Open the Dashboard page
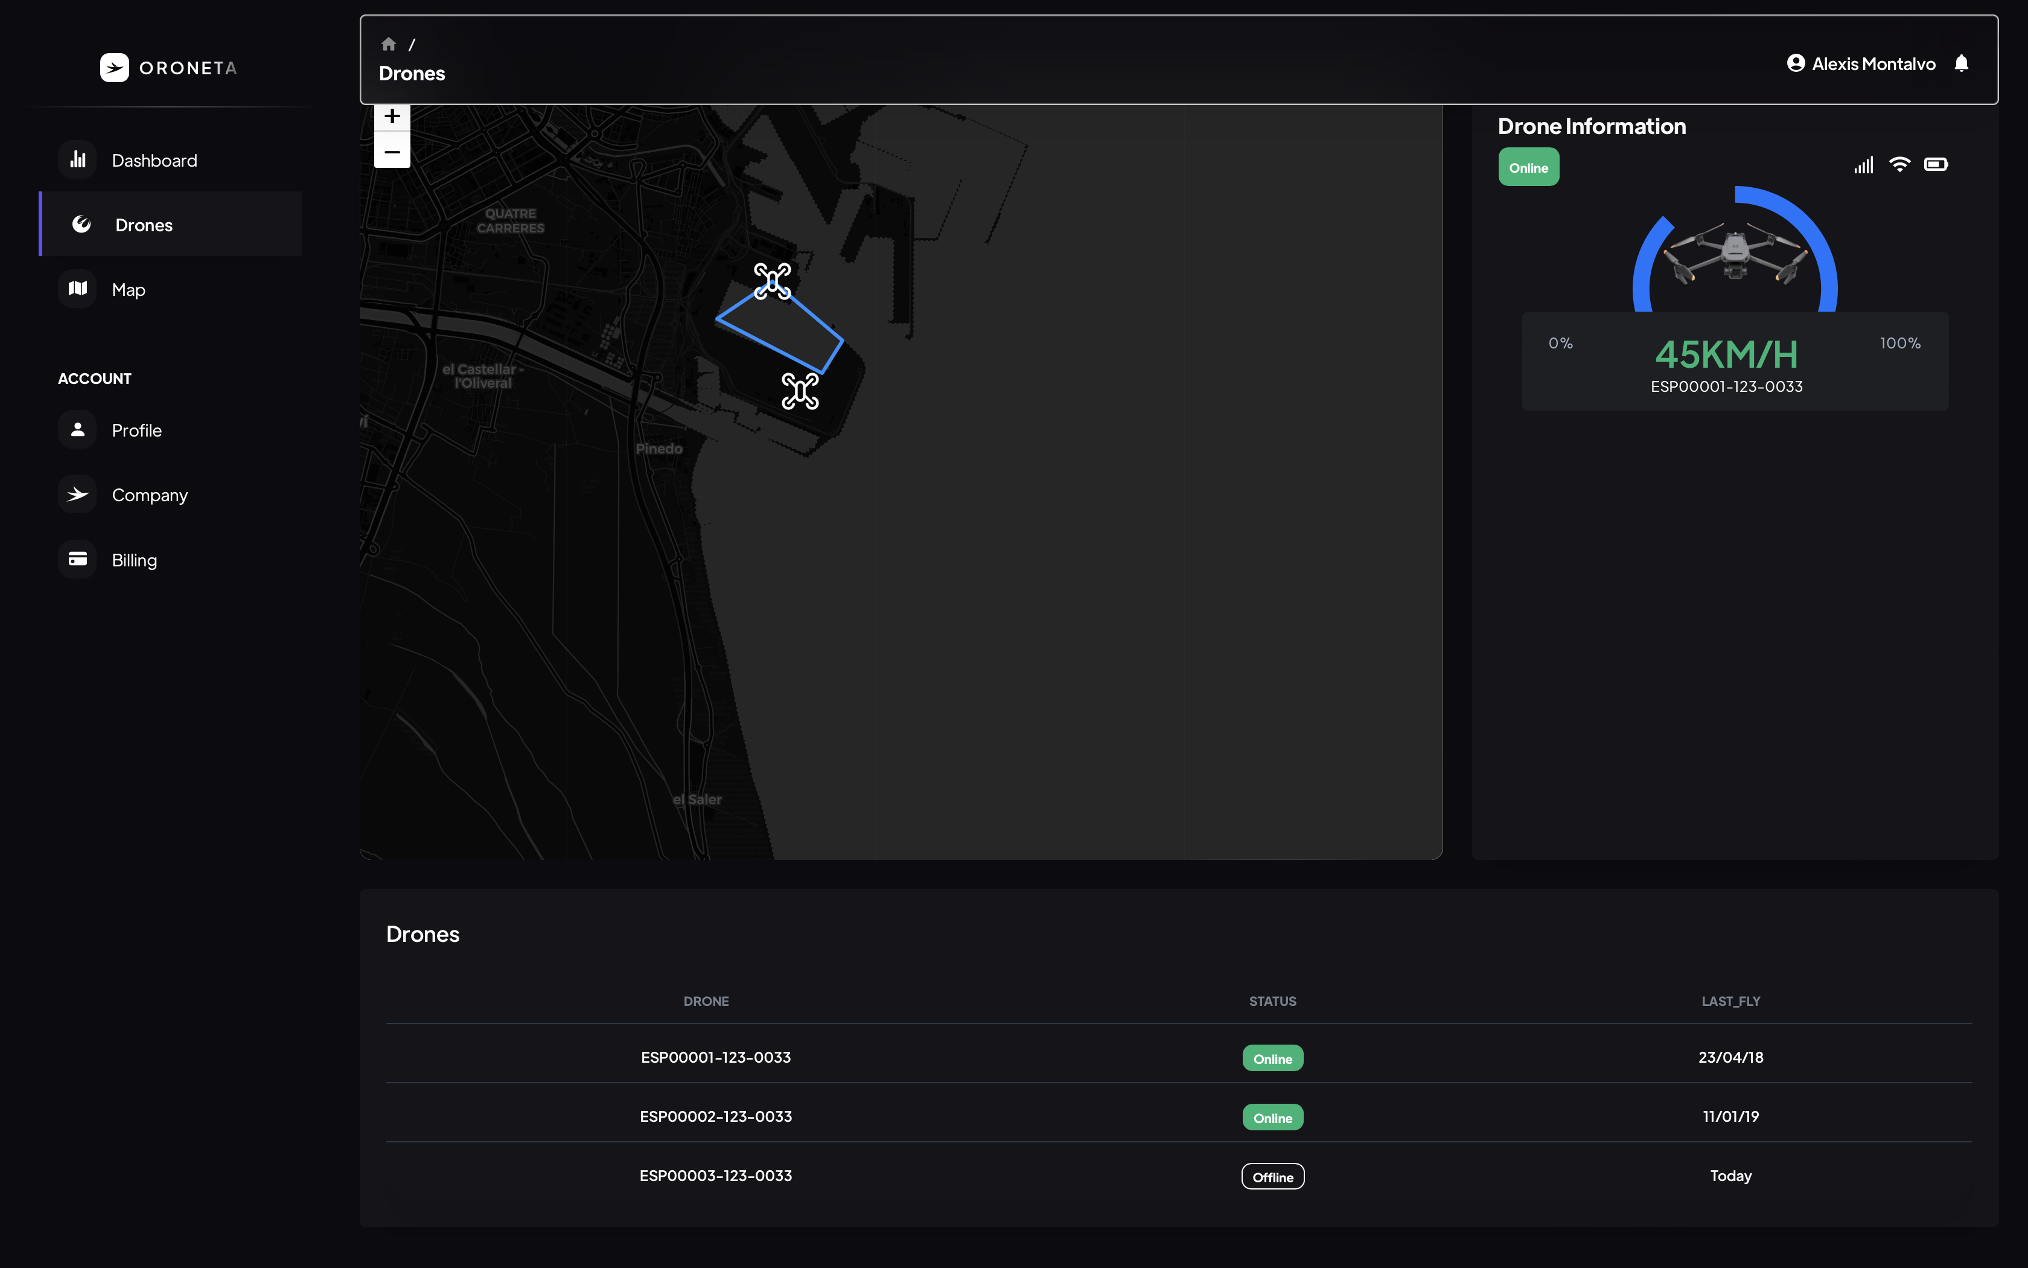The image size is (2028, 1268). (x=154, y=160)
